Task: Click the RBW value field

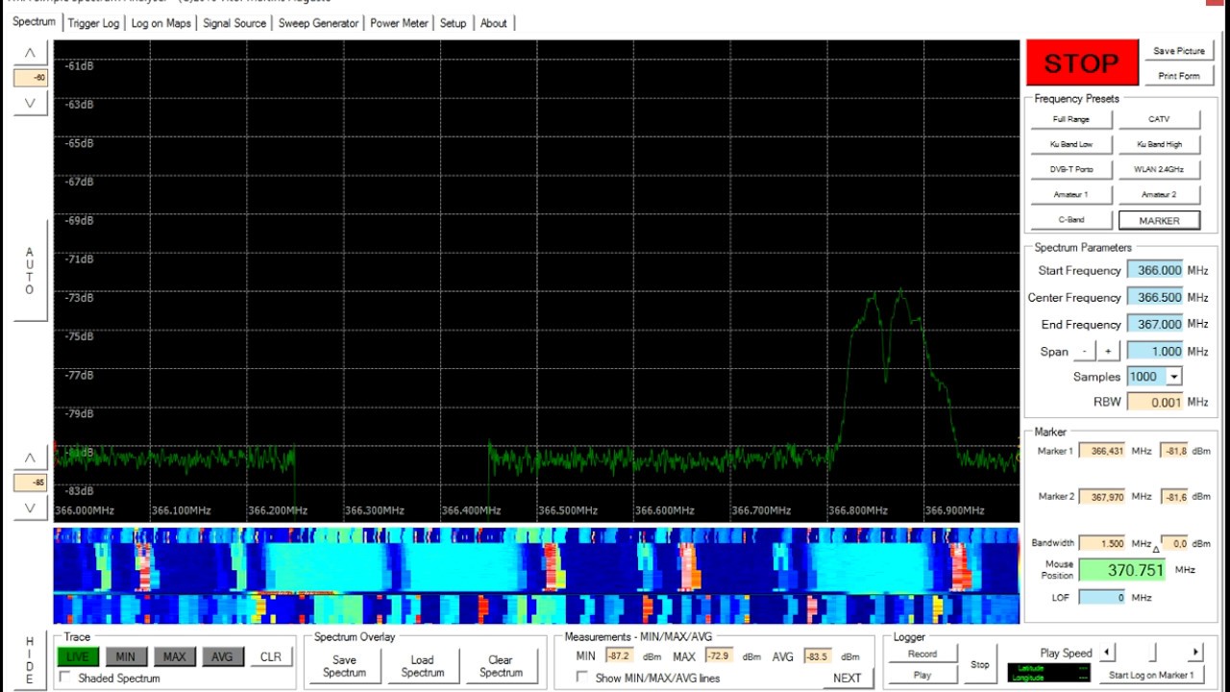Action: click(x=1155, y=402)
